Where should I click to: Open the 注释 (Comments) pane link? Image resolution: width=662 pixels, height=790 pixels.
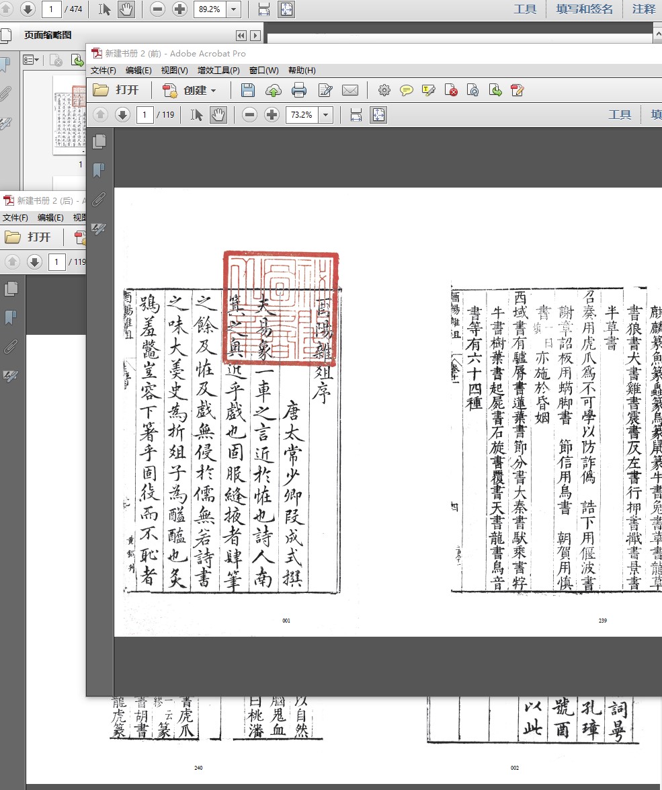[x=644, y=9]
